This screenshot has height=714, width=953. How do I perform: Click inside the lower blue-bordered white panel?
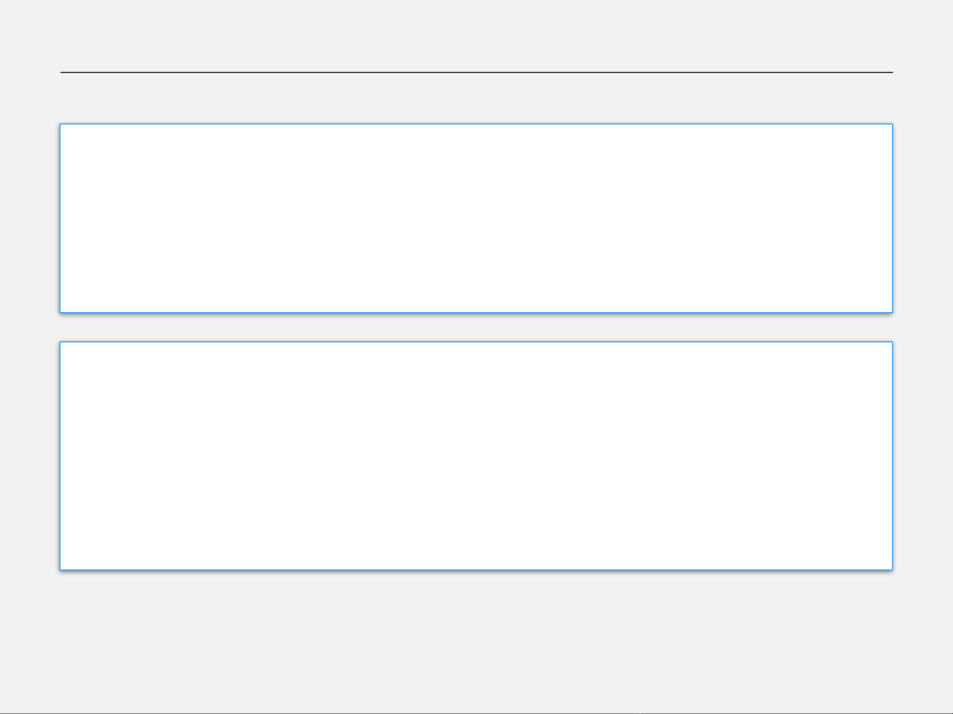click(476, 456)
